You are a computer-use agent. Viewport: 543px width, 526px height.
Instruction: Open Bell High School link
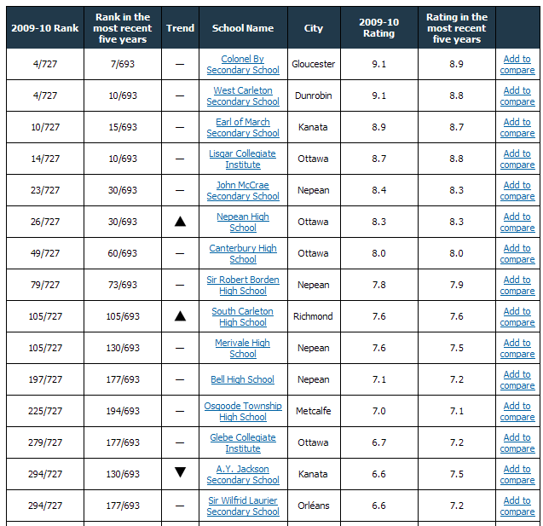pyautogui.click(x=242, y=379)
